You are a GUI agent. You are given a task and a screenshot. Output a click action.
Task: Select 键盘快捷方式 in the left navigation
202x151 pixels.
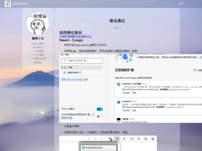[74, 73]
